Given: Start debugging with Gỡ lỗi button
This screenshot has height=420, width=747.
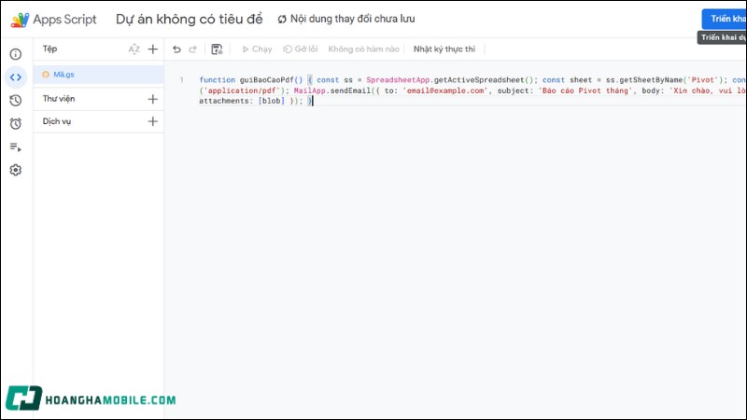Looking at the screenshot, I should pyautogui.click(x=300, y=49).
